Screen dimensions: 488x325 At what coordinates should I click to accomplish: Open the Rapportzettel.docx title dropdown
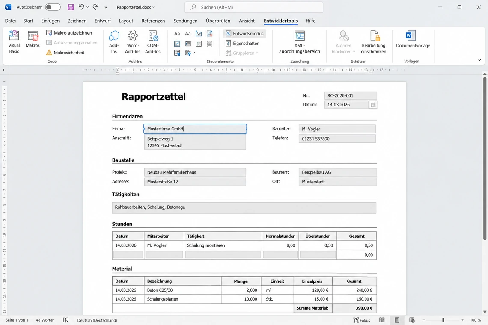coord(135,7)
